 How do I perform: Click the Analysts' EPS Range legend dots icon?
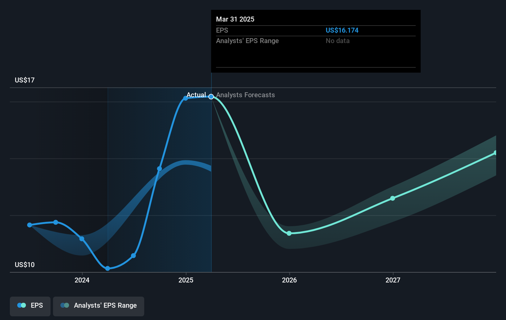coord(65,305)
